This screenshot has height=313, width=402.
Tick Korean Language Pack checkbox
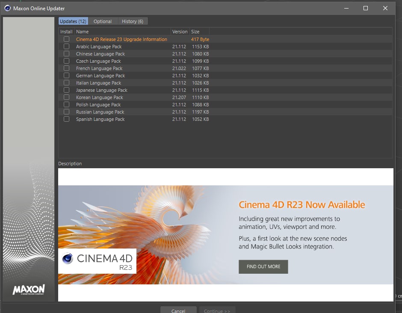click(x=66, y=97)
